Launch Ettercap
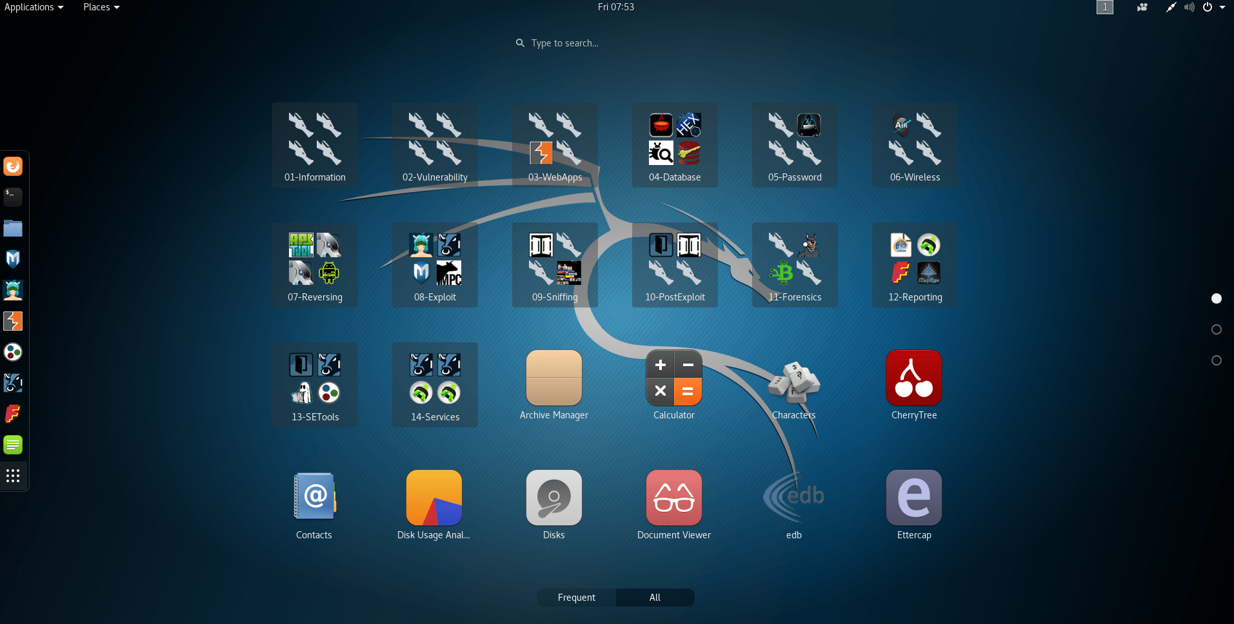This screenshot has height=624, width=1234. tap(914, 505)
